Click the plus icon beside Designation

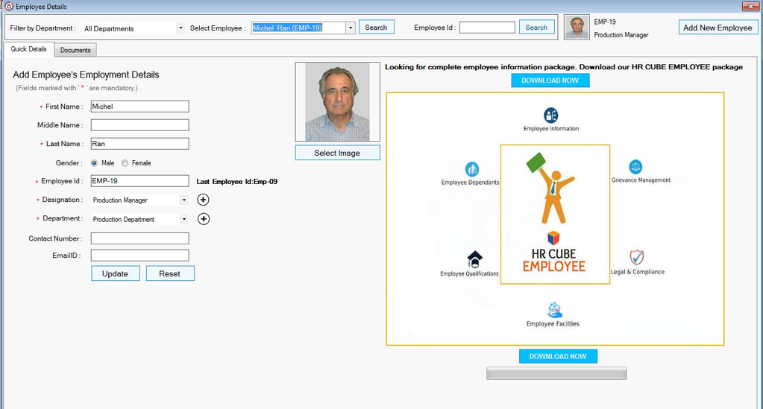(x=203, y=200)
